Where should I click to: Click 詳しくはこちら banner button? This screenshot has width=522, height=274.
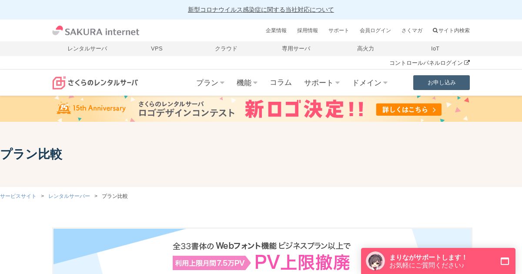coord(409,110)
